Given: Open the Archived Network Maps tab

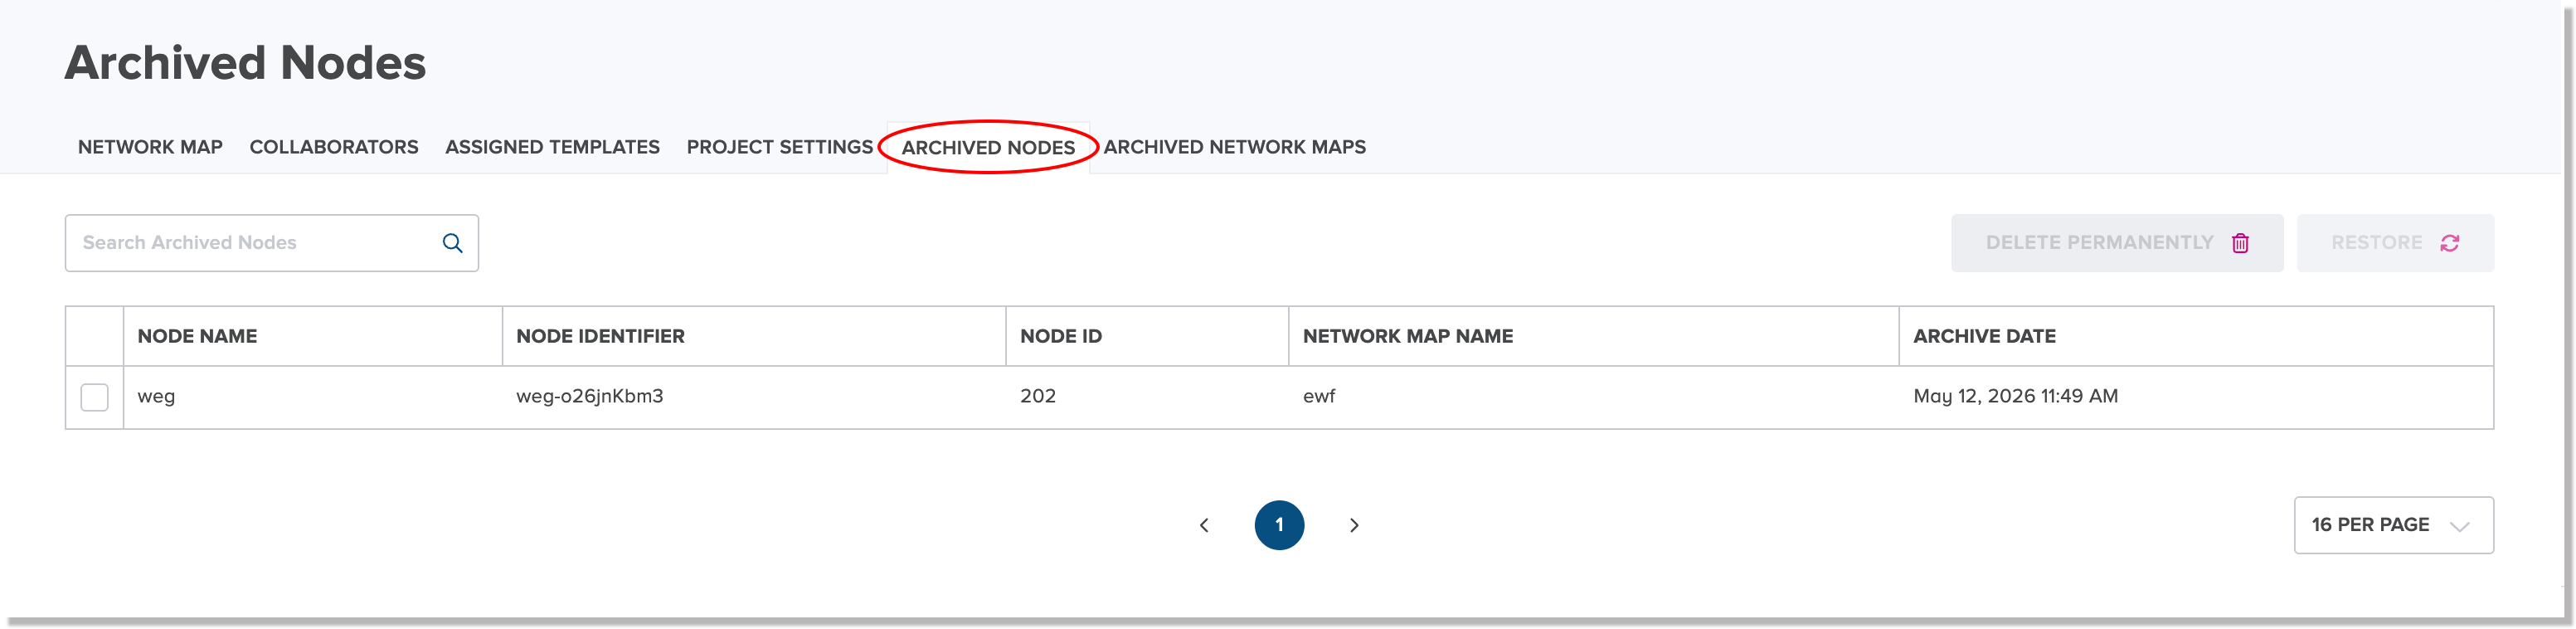Looking at the screenshot, I should pyautogui.click(x=1234, y=147).
